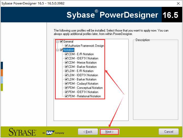Select PDM - Conceptual Notation text
The width and height of the screenshot is (183, 138).
(85, 88)
